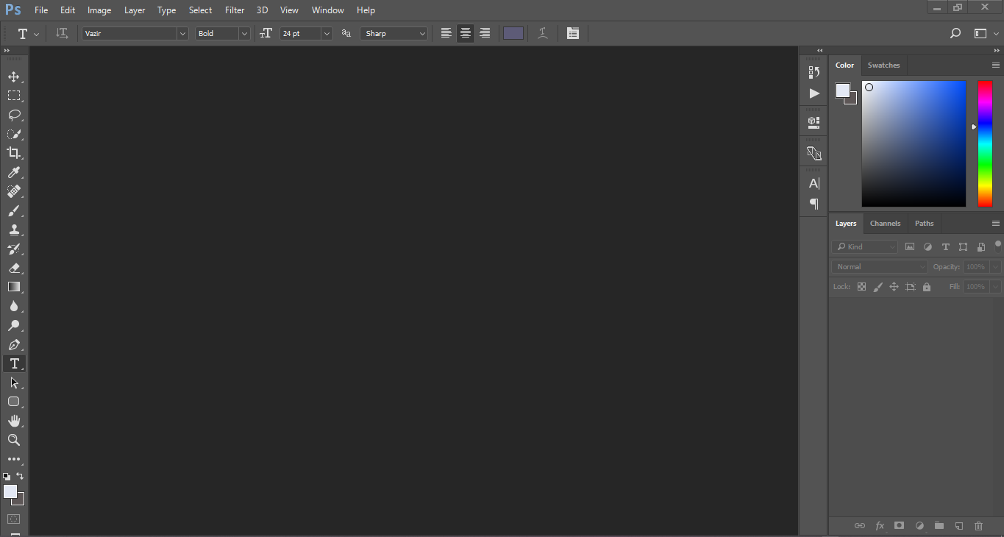Select the Quick Selection tool
Screen dimensions: 1004x537
pos(13,134)
